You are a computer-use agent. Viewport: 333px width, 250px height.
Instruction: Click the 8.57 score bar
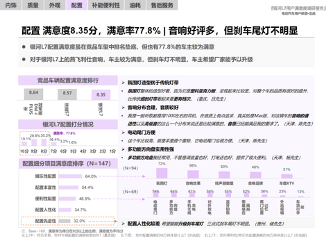67,94
